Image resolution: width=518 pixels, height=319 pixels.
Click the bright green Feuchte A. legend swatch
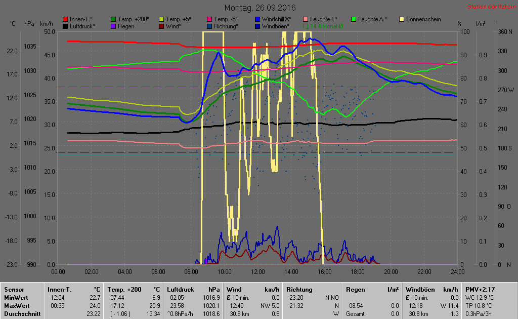click(354, 20)
